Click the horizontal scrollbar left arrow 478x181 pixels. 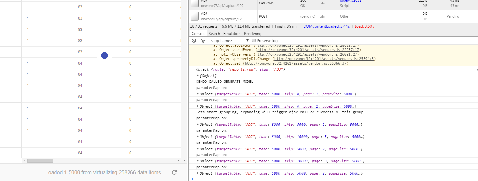click(x=24, y=160)
